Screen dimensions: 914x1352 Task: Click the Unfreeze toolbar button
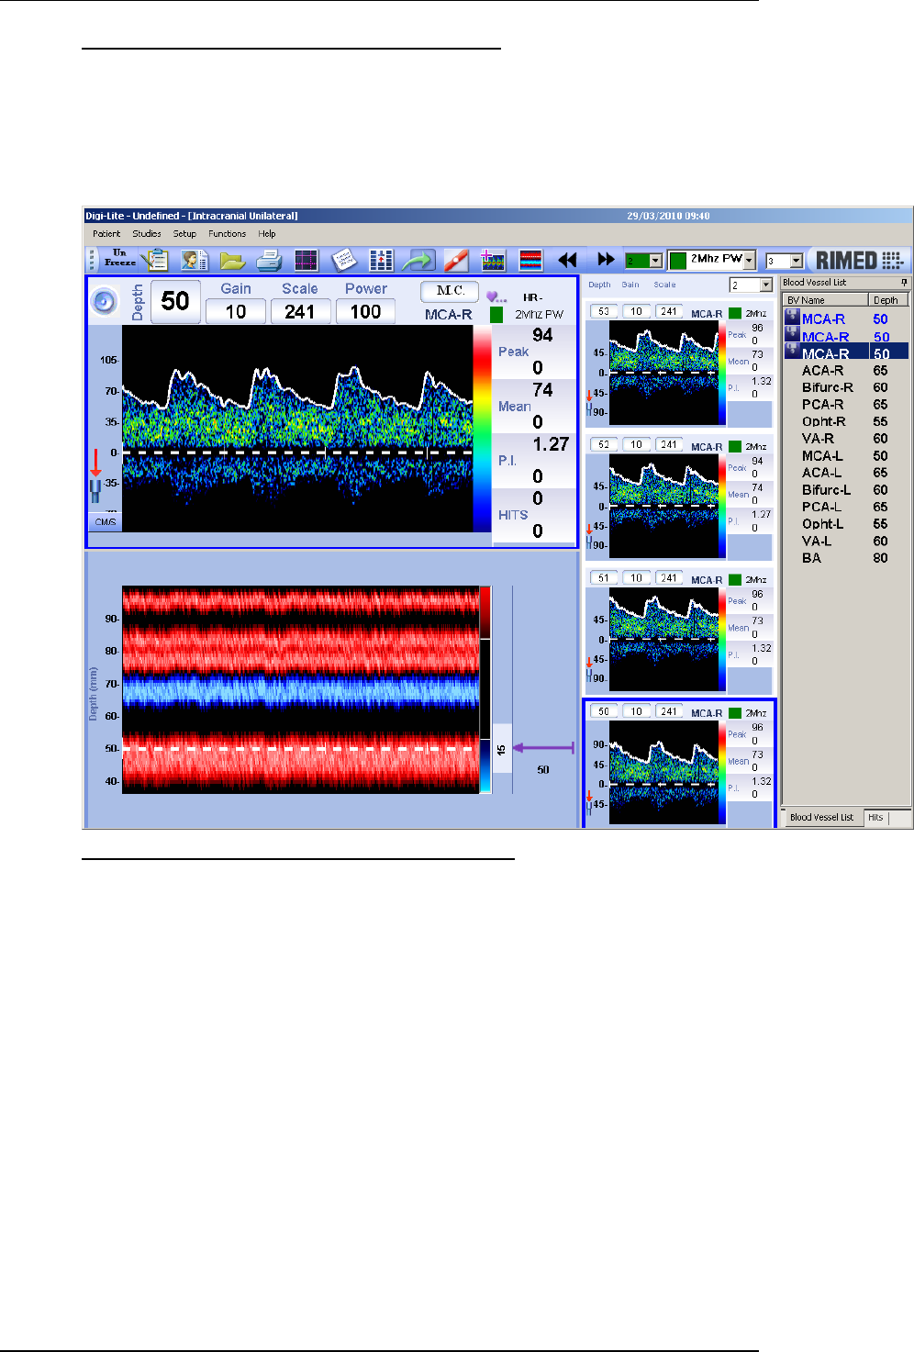click(119, 259)
